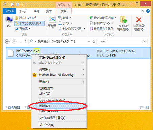Open the recent locations dropdown arrow
This screenshot has height=130, width=153.
(20, 41)
